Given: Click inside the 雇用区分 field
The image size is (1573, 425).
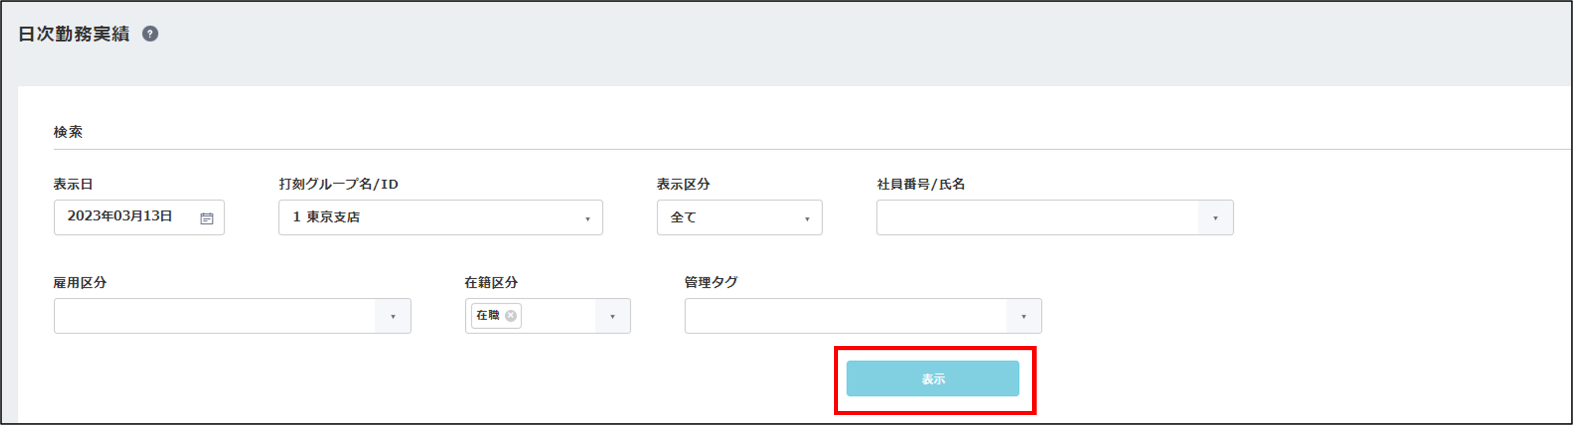Looking at the screenshot, I should (214, 316).
